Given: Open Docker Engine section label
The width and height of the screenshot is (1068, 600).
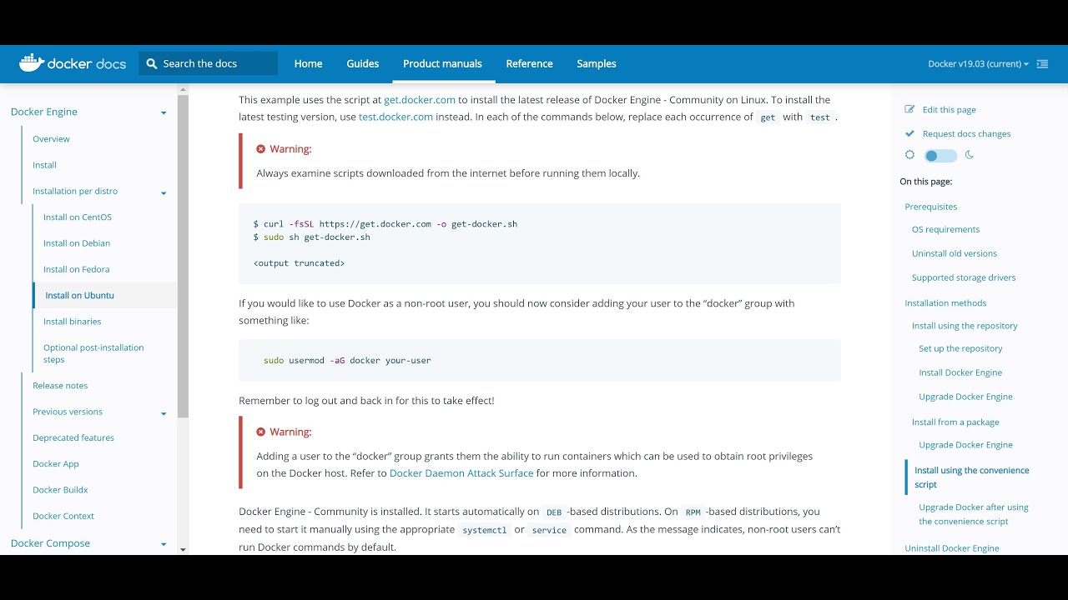Looking at the screenshot, I should (x=44, y=112).
